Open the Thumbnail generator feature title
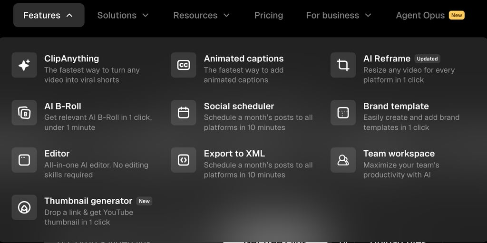This screenshot has width=487, height=243. tap(88, 201)
